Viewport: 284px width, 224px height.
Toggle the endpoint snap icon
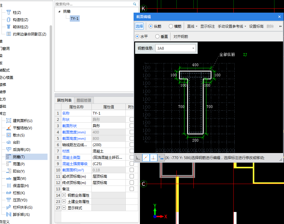point(146,158)
